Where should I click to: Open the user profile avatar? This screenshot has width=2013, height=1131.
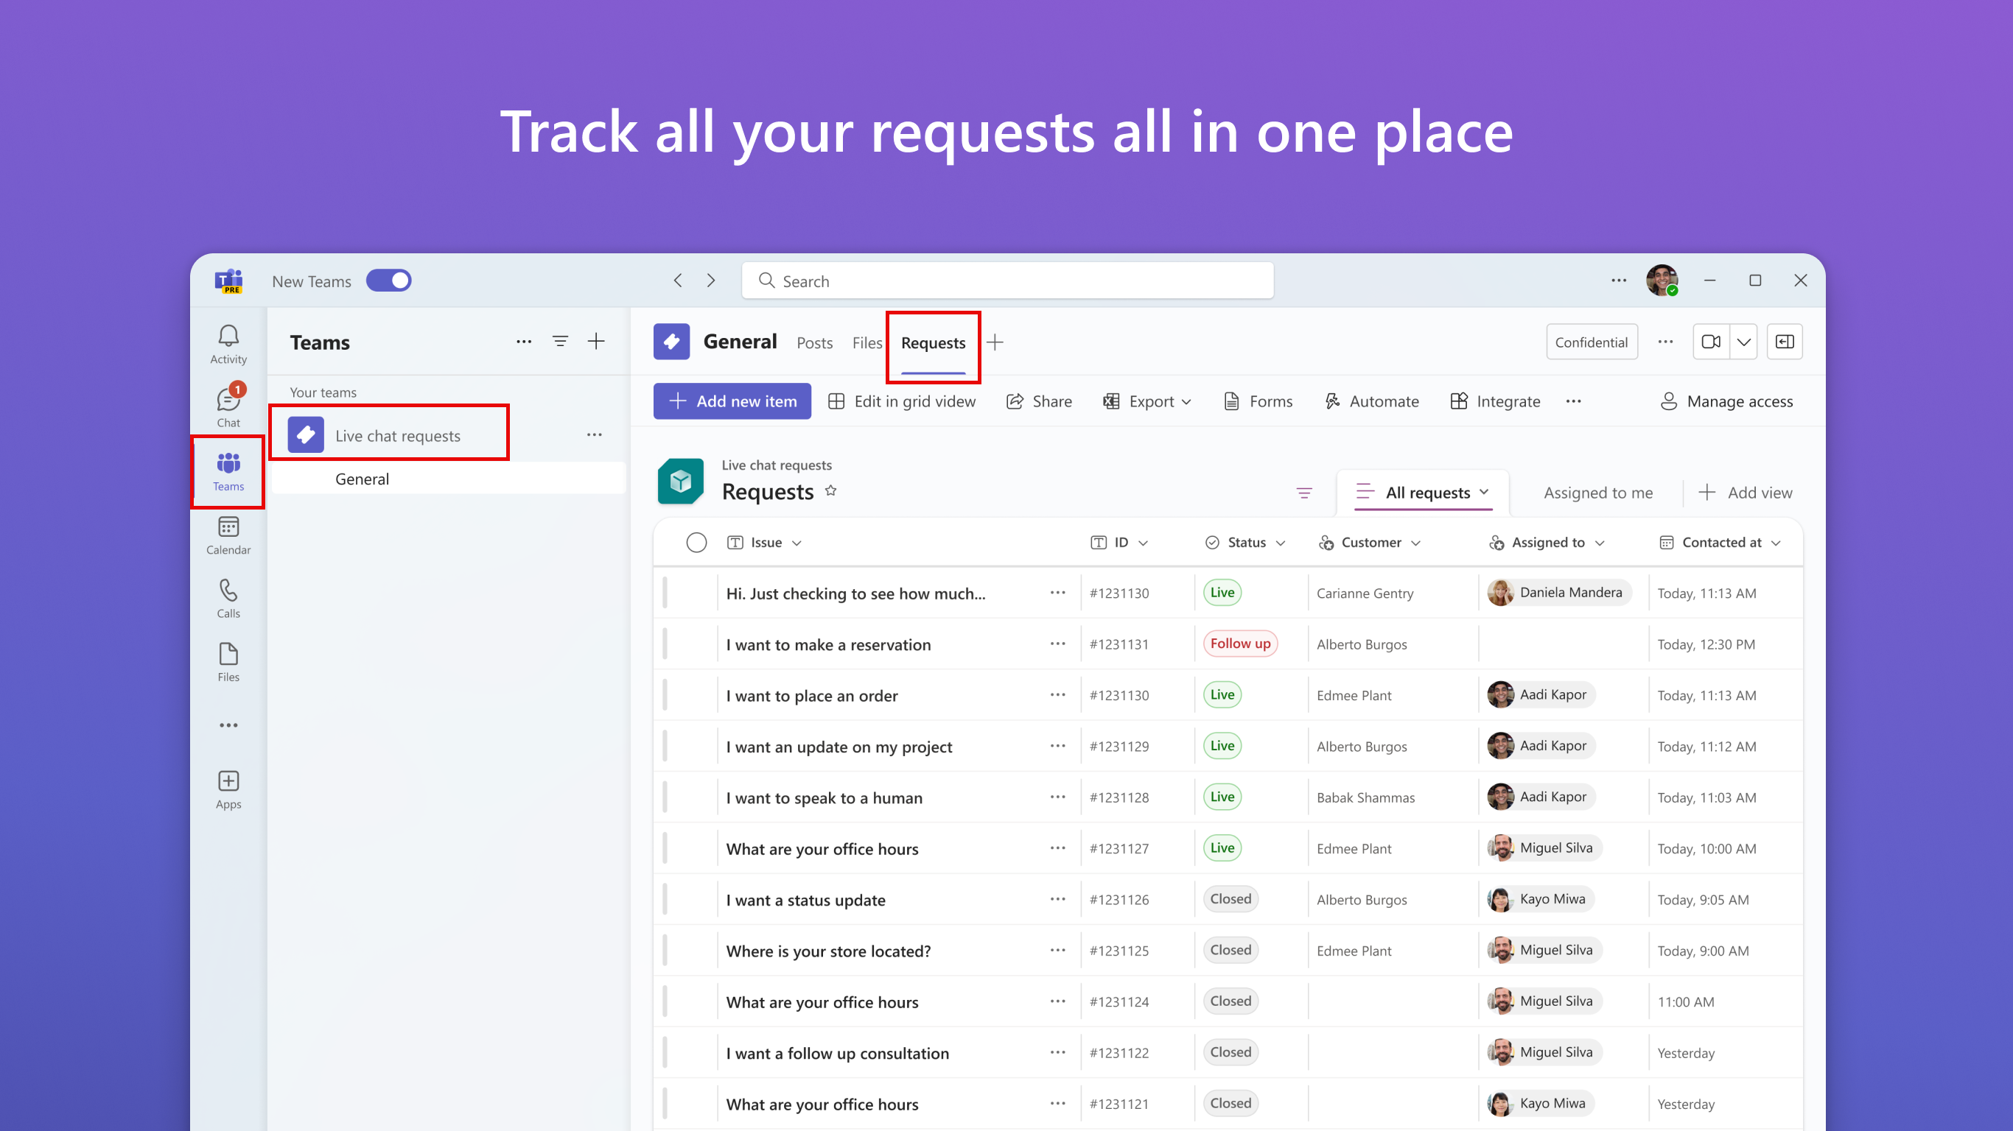1662,281
